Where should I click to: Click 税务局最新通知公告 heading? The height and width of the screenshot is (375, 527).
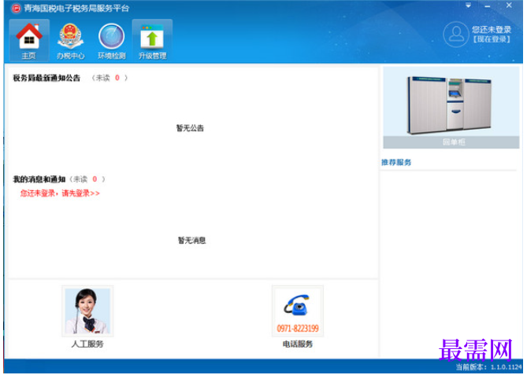click(46, 78)
